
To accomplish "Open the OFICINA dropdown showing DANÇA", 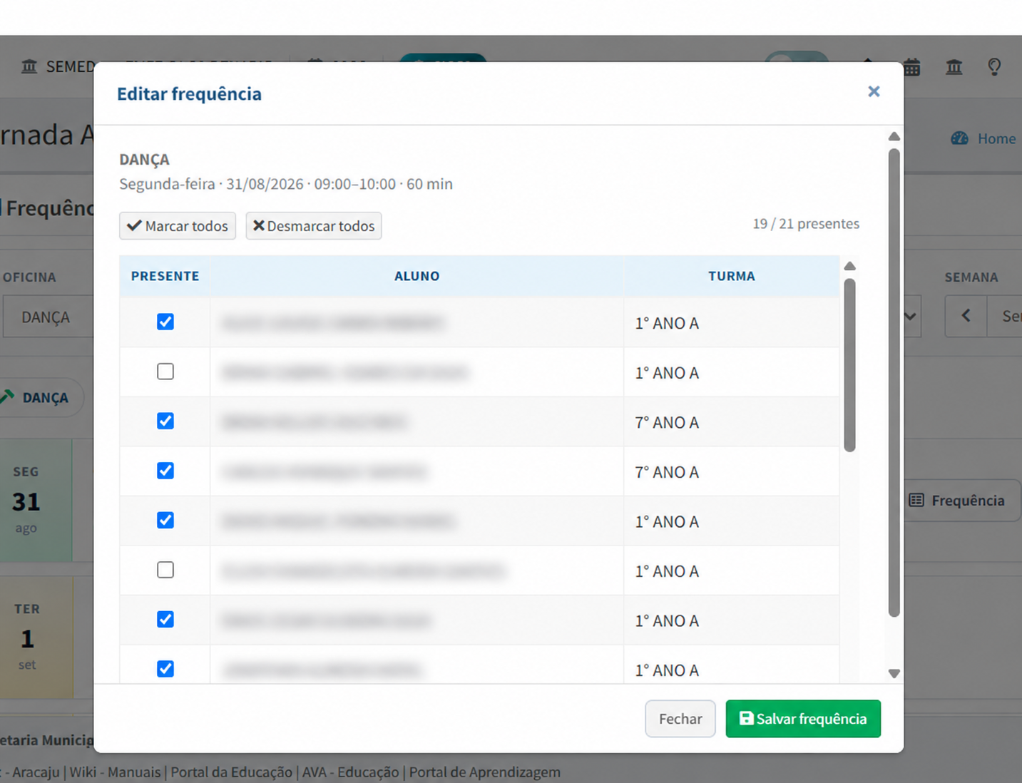I will click(48, 317).
